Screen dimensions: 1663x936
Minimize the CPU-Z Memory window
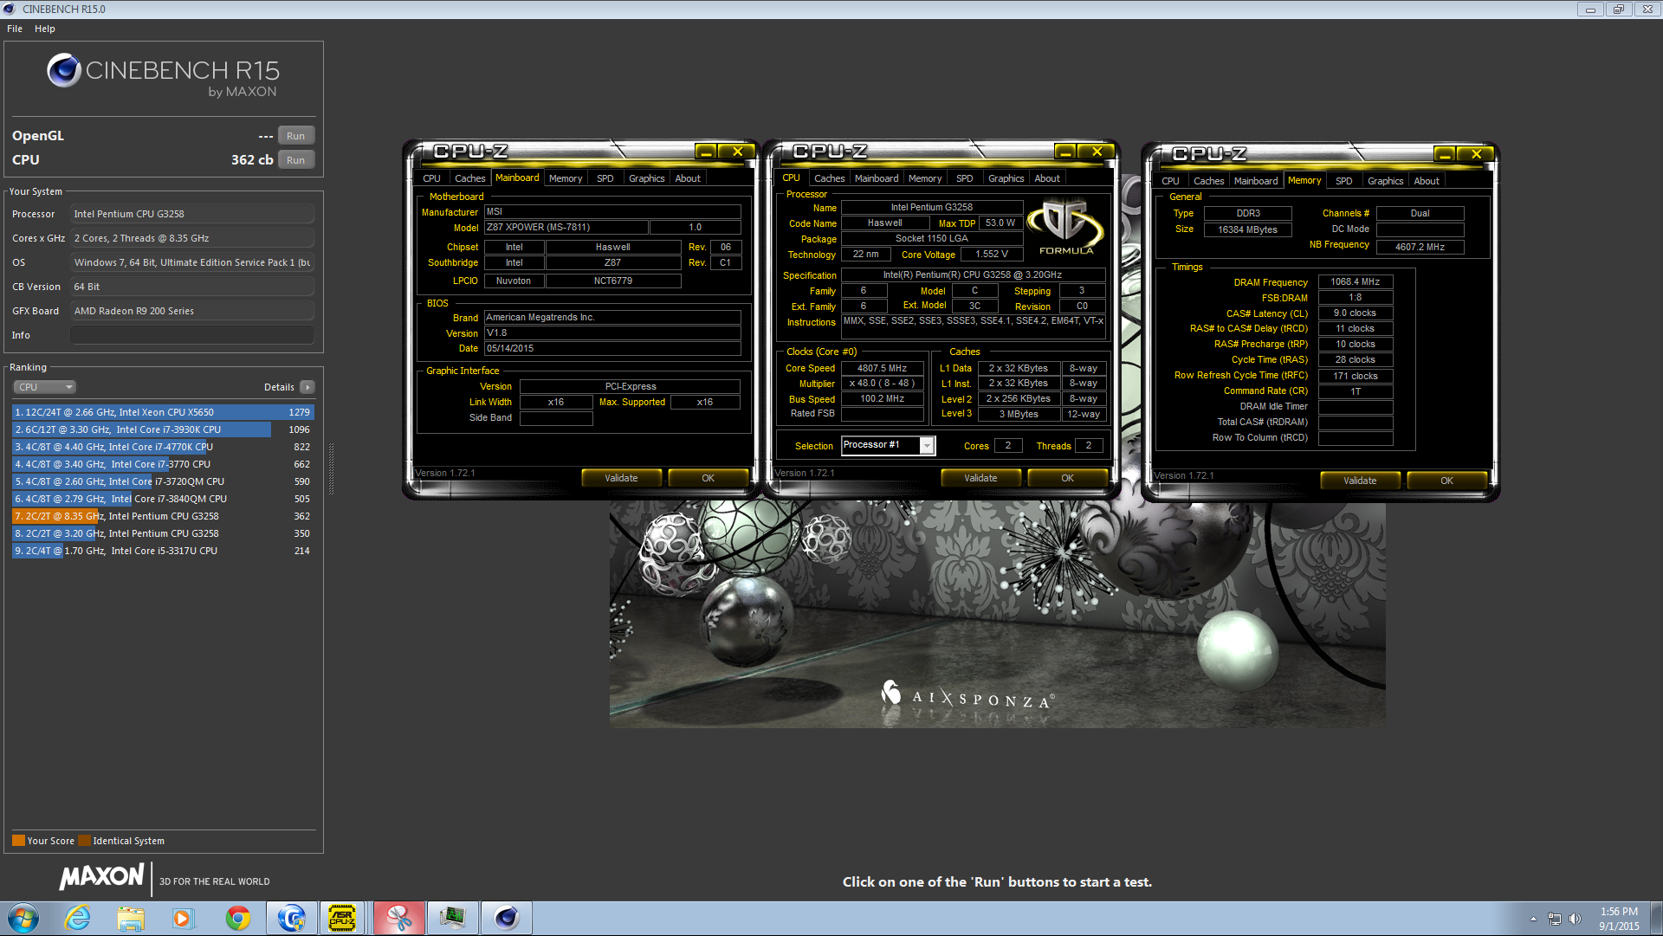coord(1446,154)
